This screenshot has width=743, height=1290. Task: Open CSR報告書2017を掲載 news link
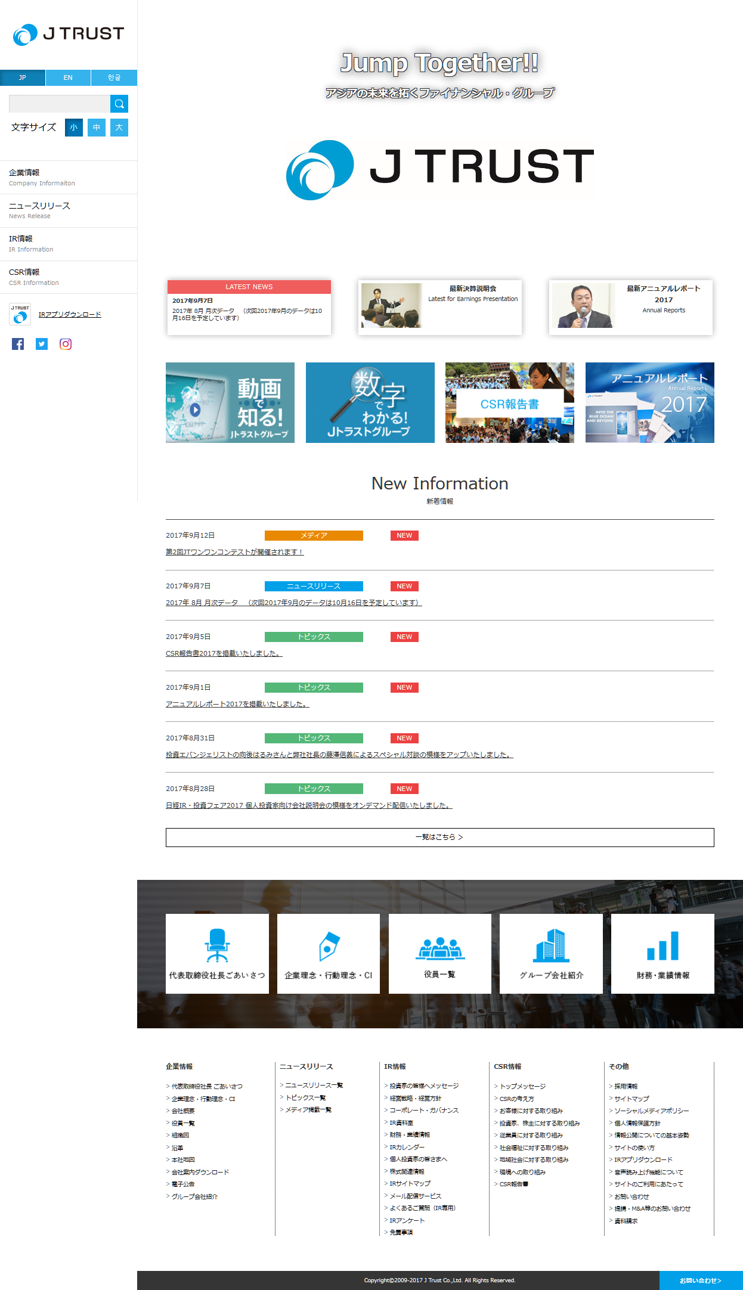tap(224, 653)
